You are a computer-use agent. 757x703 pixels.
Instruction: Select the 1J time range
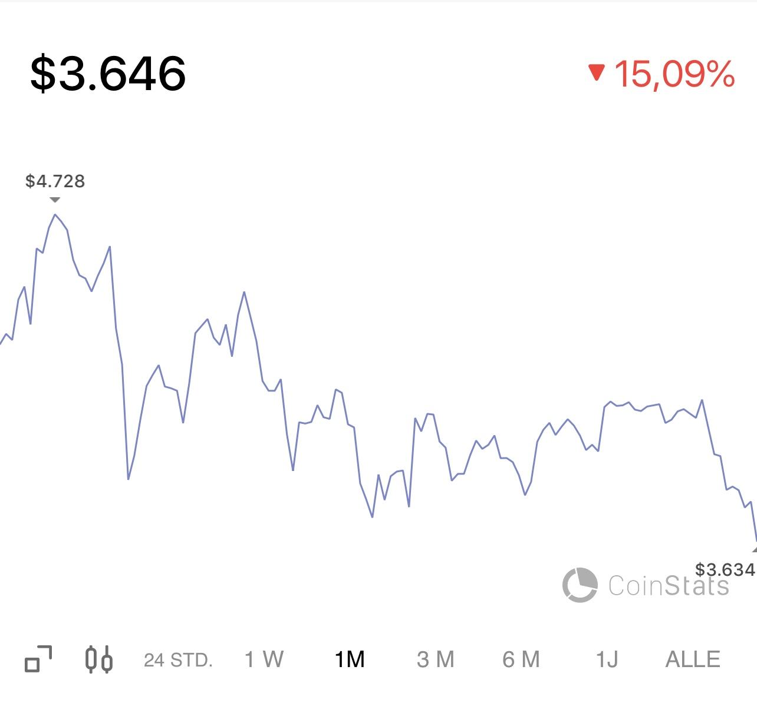point(607,659)
